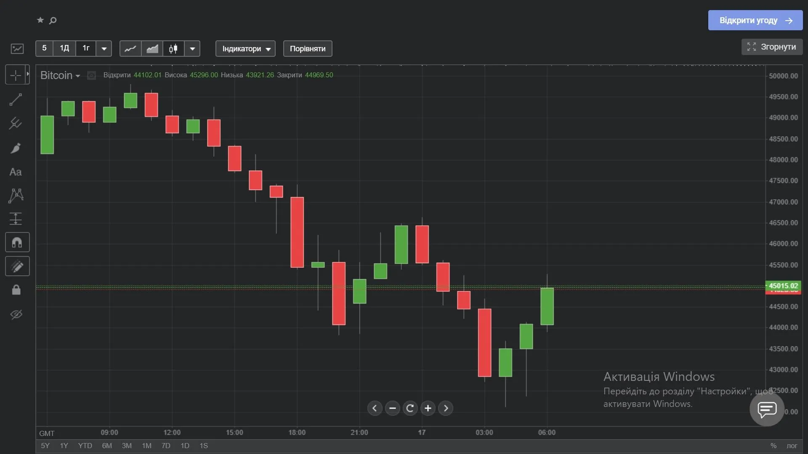This screenshot has width=808, height=454.
Task: Toggle the lock all drawings icon
Action: 16,290
